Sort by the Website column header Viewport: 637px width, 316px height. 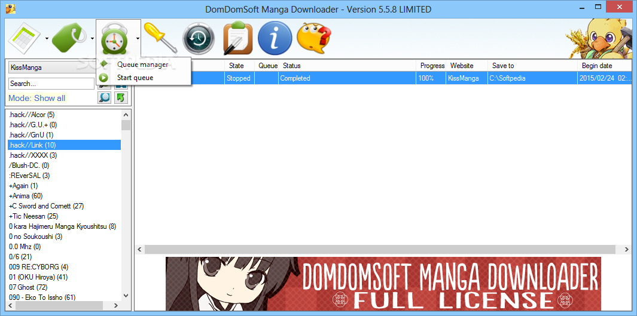(x=467, y=66)
